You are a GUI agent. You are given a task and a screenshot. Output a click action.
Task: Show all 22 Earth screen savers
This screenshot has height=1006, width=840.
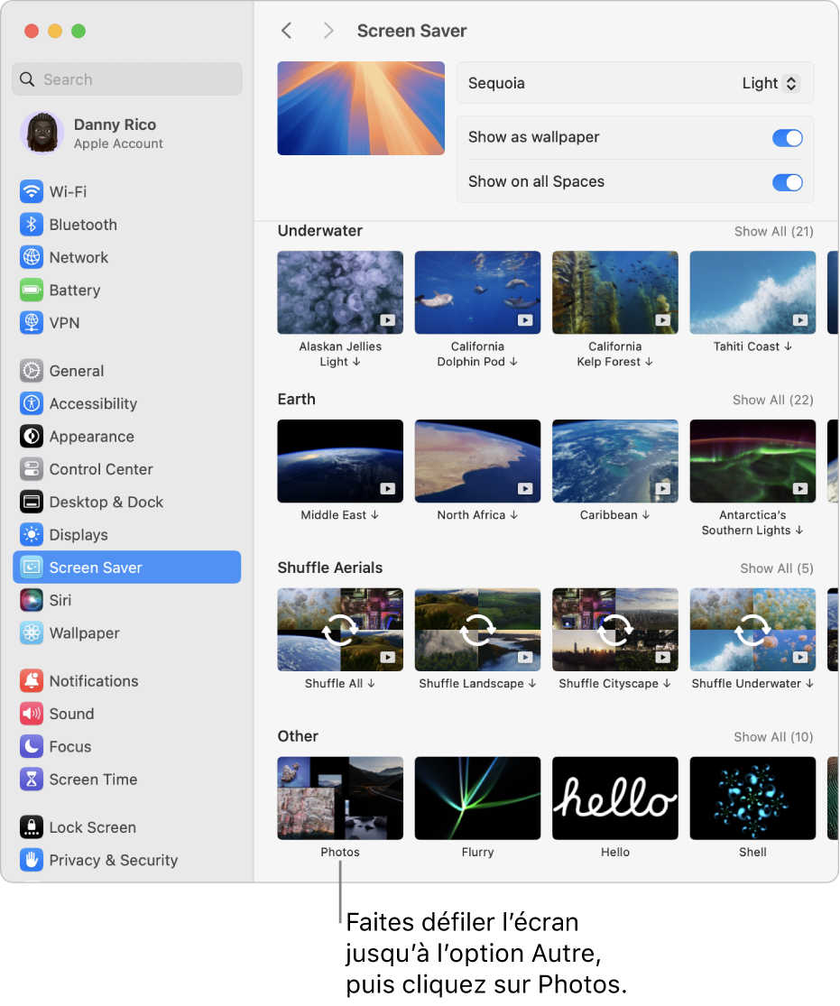[x=772, y=400]
